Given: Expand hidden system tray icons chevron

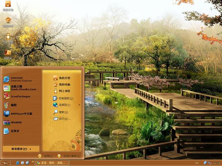Looking at the screenshot, I should 197,163.
